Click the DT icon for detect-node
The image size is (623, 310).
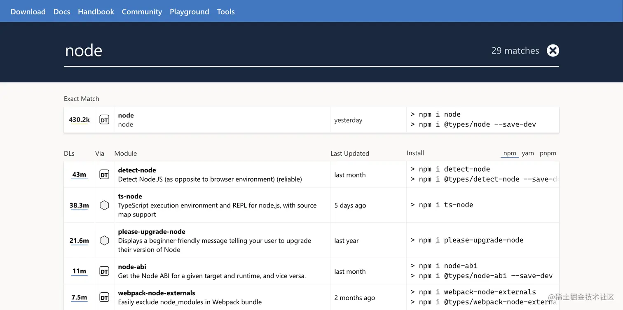point(104,175)
